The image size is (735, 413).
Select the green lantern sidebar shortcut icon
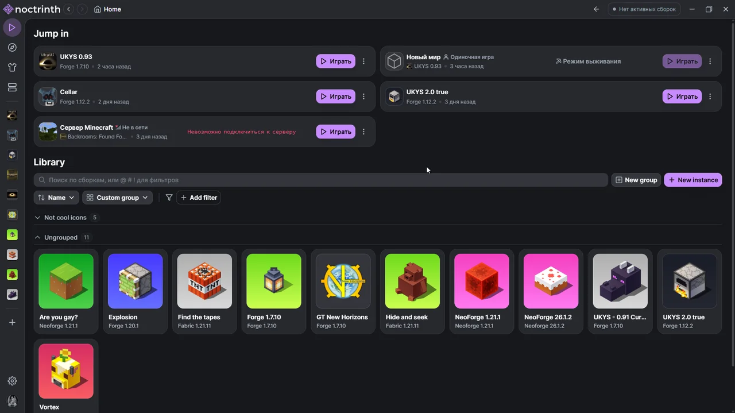click(x=12, y=234)
